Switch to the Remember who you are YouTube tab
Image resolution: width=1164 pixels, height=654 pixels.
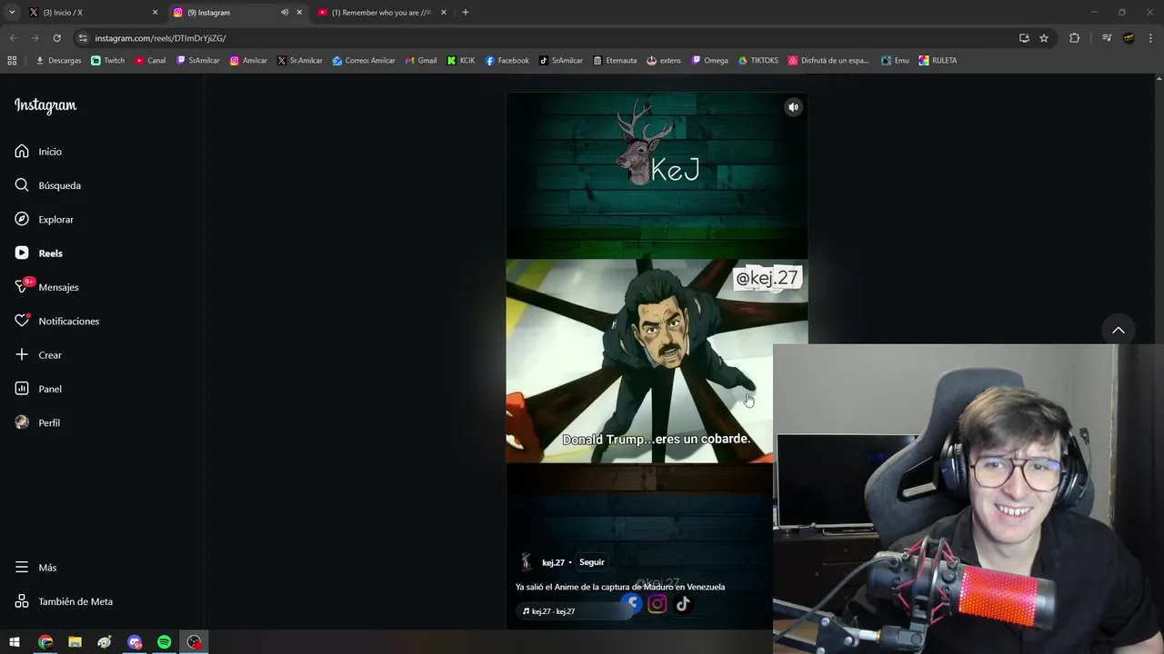point(382,13)
